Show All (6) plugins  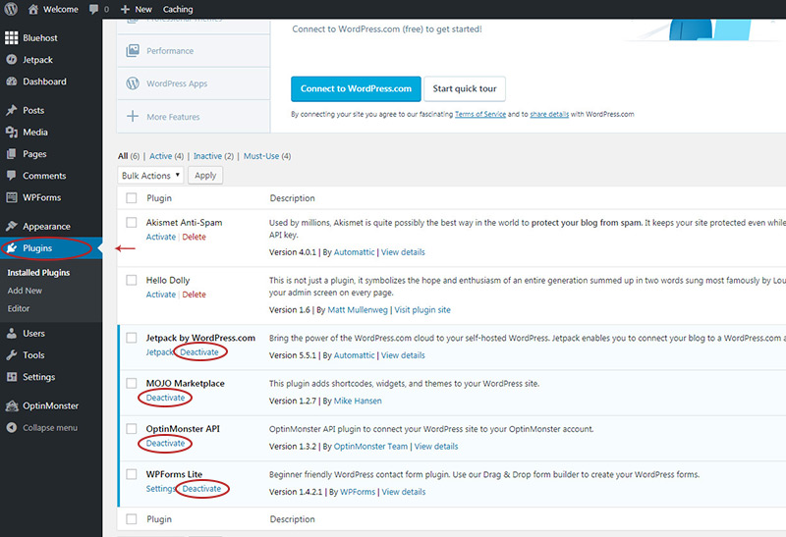[x=129, y=156]
